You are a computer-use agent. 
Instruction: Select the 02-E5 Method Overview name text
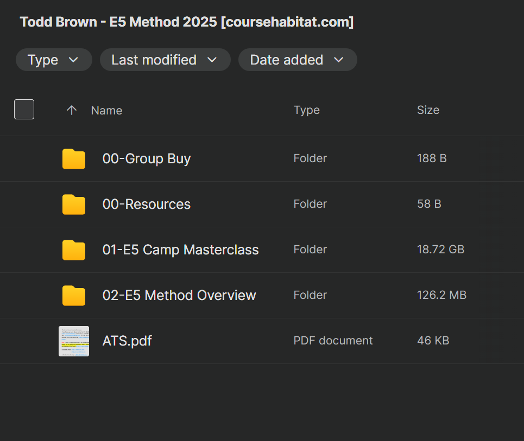pyautogui.click(x=179, y=296)
